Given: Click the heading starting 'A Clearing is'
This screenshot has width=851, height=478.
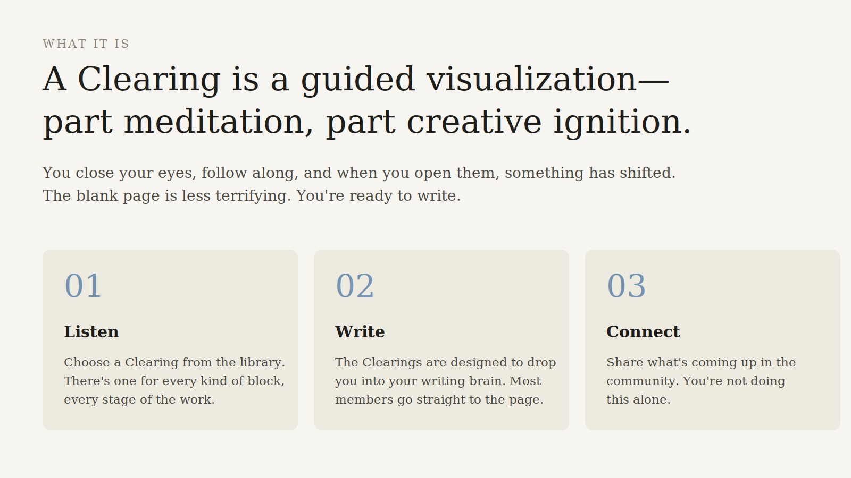Looking at the screenshot, I should (x=367, y=101).
